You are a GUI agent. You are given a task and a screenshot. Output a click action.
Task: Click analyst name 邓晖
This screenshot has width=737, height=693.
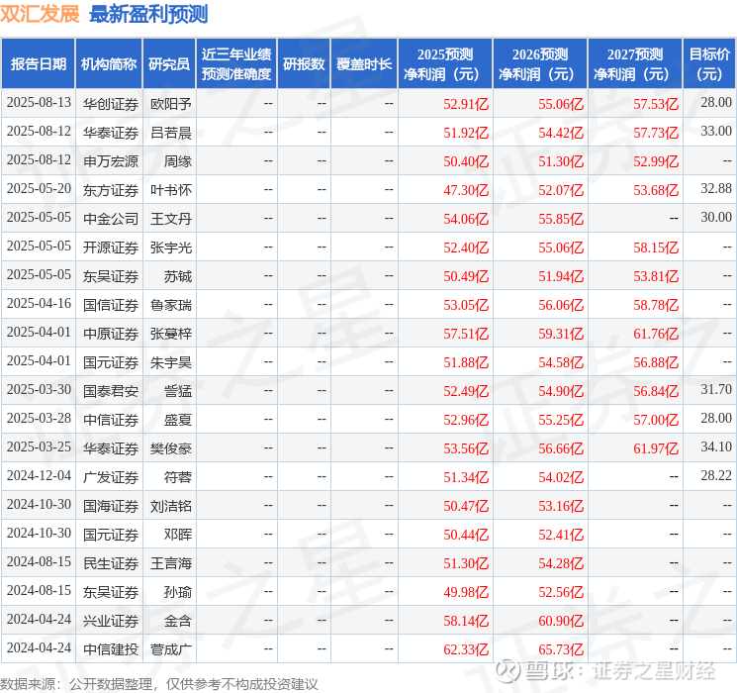click(178, 535)
